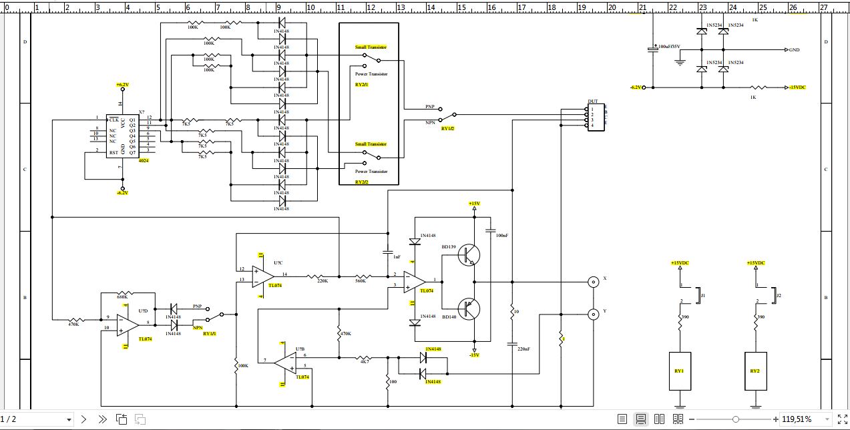Click the RY2/2 highlighted label
The width and height of the screenshot is (850, 430).
(362, 182)
